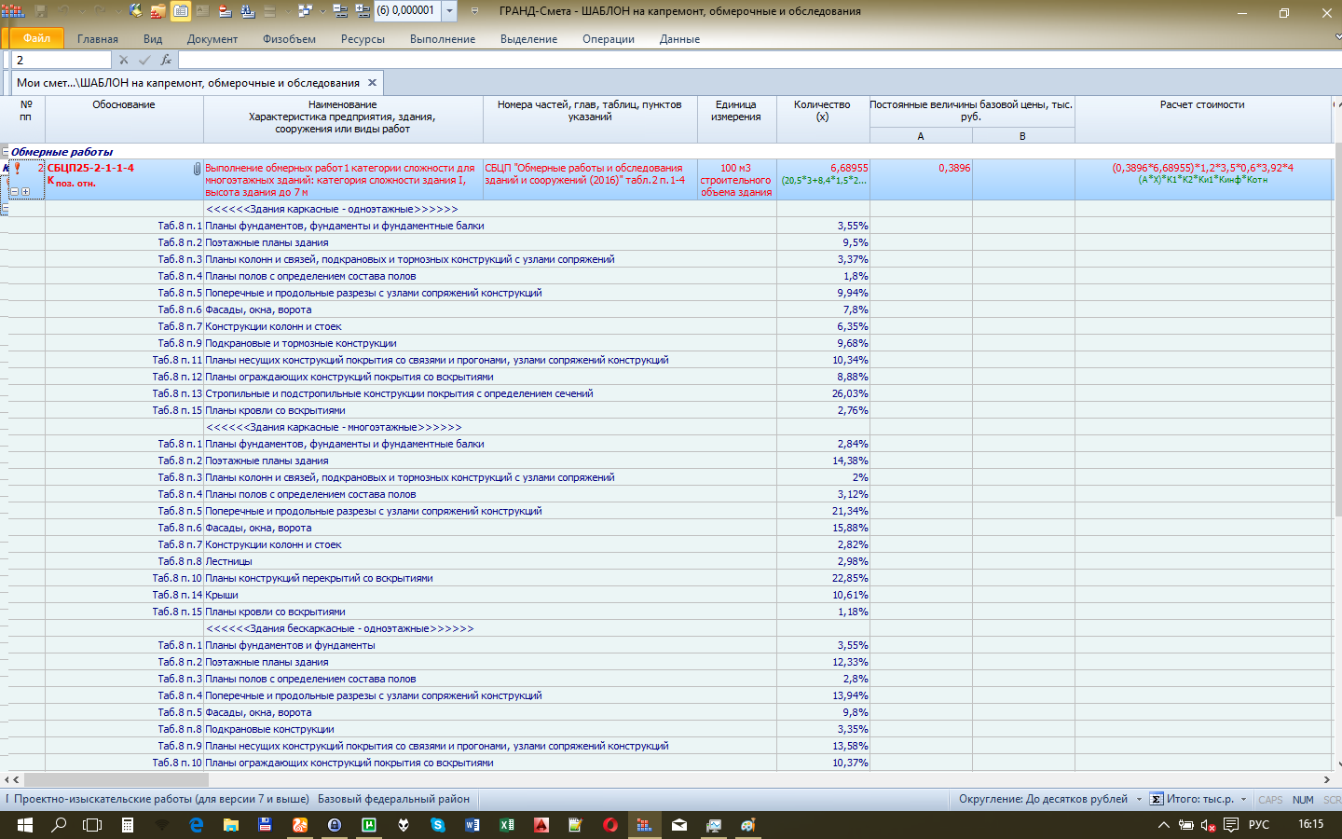1342x839 pixels.
Task: Click the paperclip attachment icon in row СБЦП25-2-1-1-4
Action: (197, 169)
